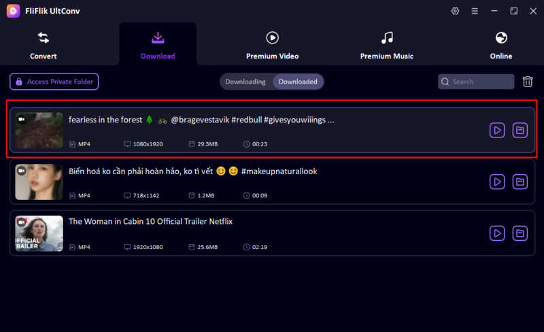Click the 02:19 duration
Screen dimensions: 544x332
[260, 247]
